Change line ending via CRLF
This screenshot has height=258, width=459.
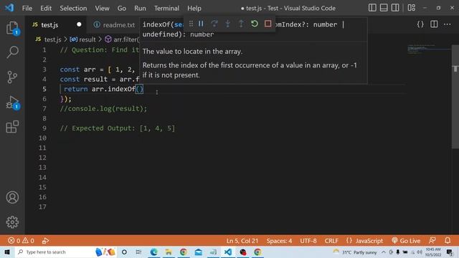pos(331,241)
